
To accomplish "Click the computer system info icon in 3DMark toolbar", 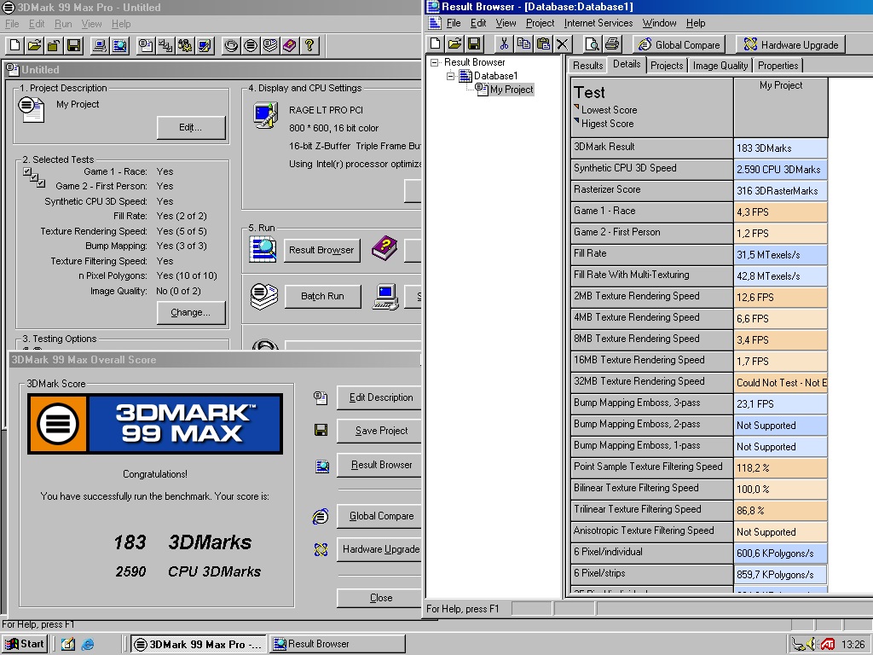I will tap(100, 46).
